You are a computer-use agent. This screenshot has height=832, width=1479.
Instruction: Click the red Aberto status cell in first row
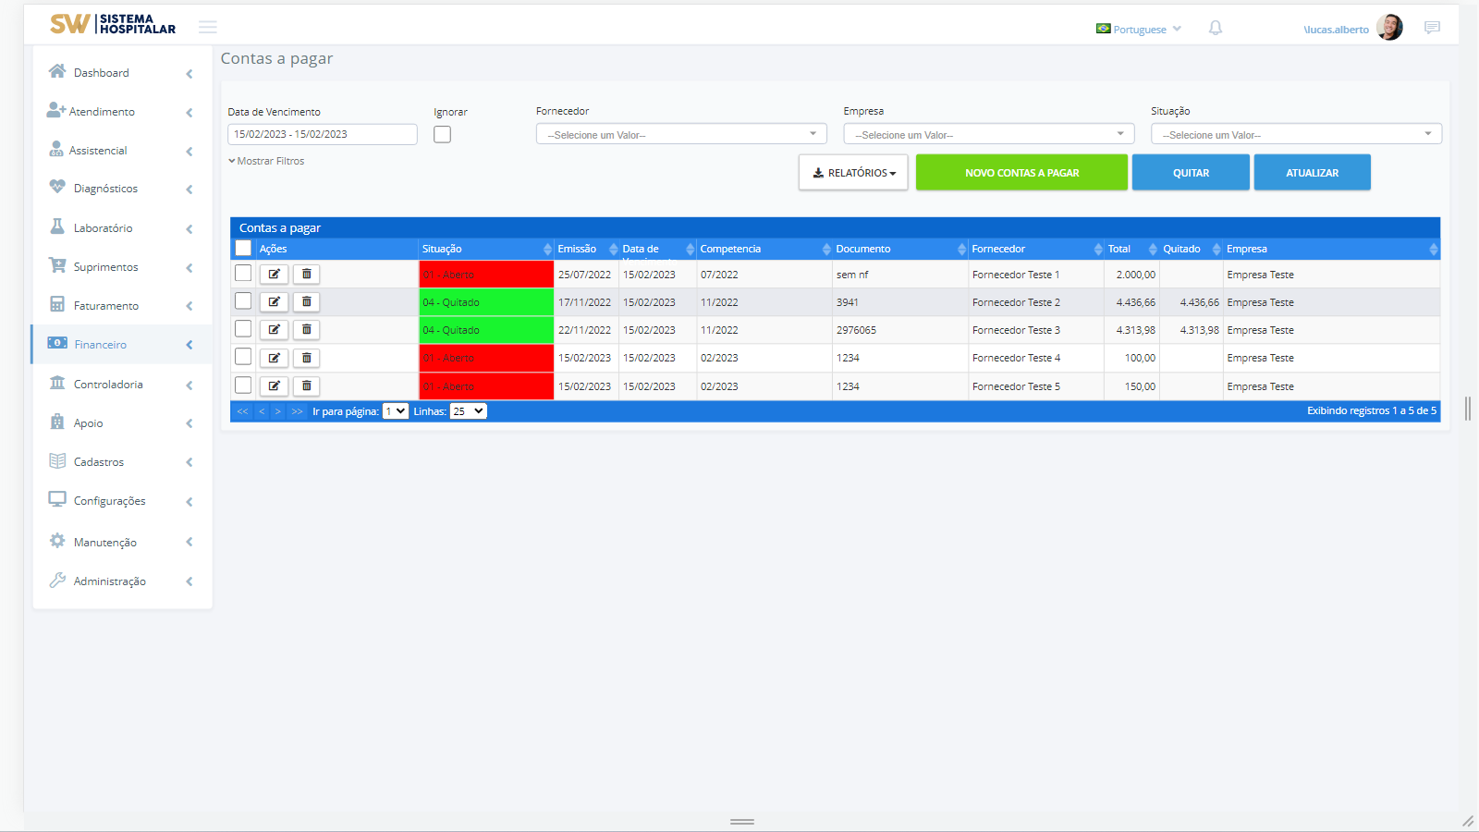(486, 275)
